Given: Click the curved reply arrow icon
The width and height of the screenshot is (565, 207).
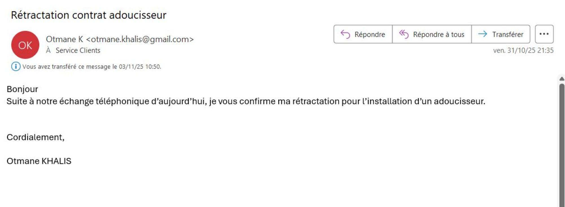Looking at the screenshot, I should pyautogui.click(x=345, y=34).
